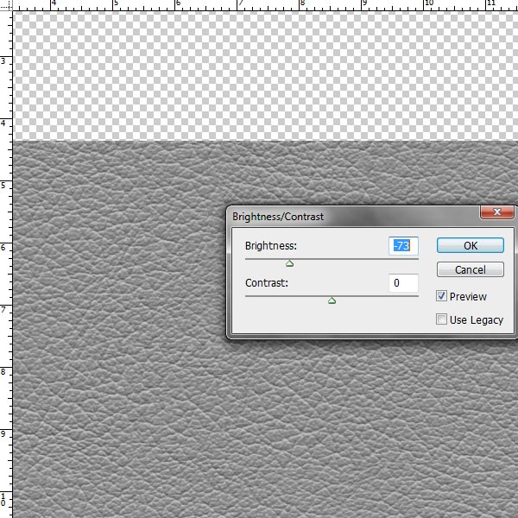
Task: Click the Contrast value field
Action: coord(403,283)
